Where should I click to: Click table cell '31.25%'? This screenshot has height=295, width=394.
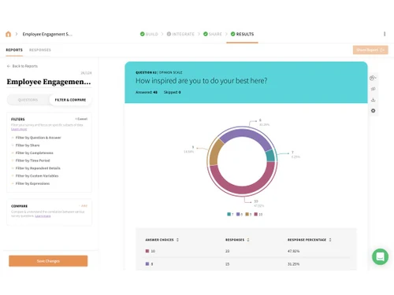293,264
